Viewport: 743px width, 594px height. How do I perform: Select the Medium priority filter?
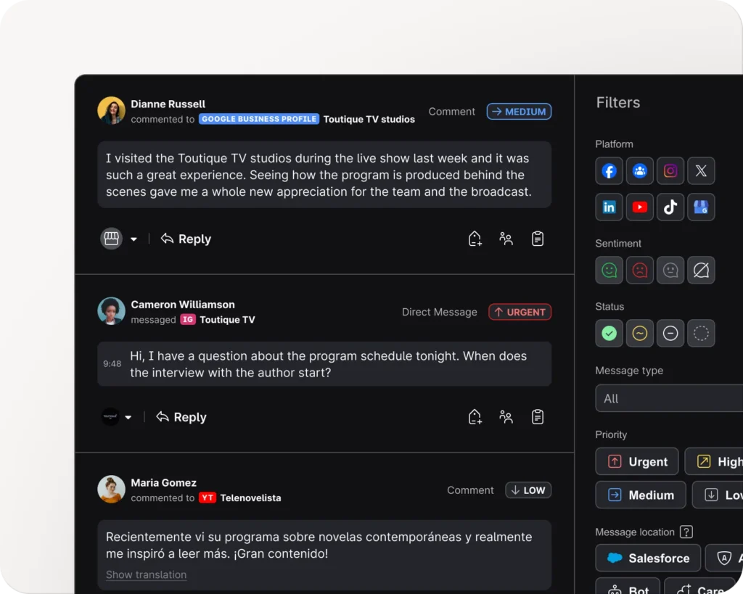[641, 495]
